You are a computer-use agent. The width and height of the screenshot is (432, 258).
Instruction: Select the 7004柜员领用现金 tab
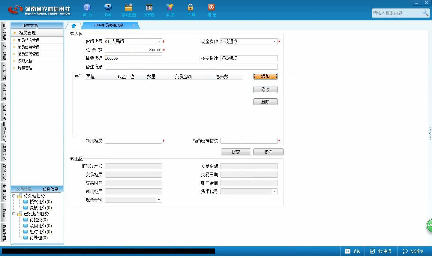(108, 25)
